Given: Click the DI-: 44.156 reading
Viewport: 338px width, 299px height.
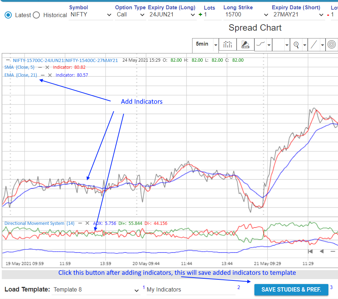Looking at the screenshot, I should 156,223.
